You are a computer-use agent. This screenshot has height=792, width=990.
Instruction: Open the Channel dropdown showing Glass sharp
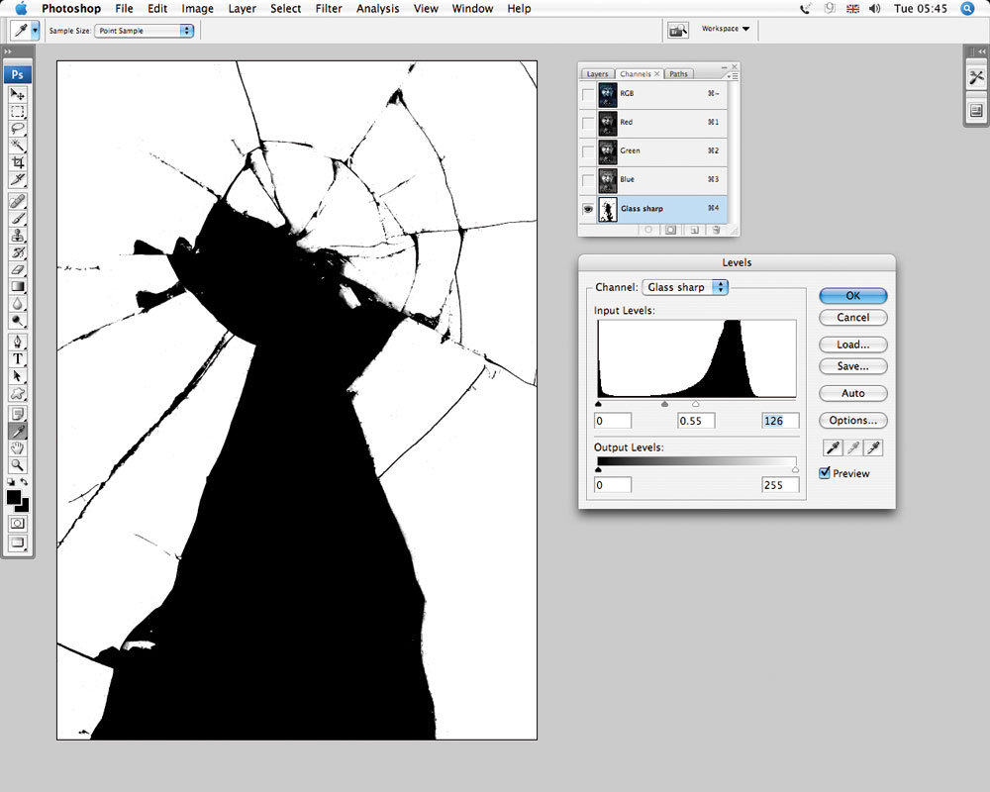[x=684, y=286]
